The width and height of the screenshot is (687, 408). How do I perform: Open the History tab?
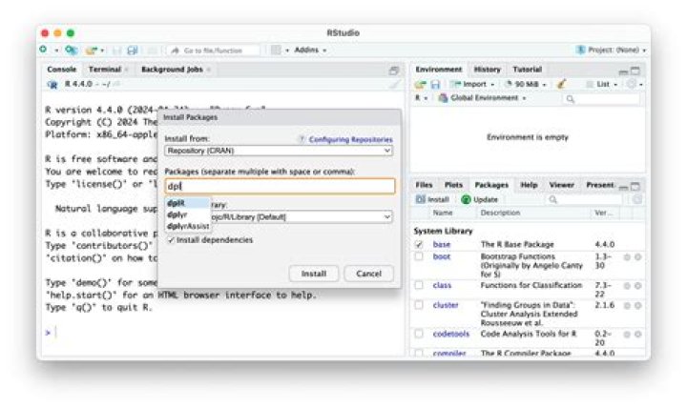[x=487, y=70]
